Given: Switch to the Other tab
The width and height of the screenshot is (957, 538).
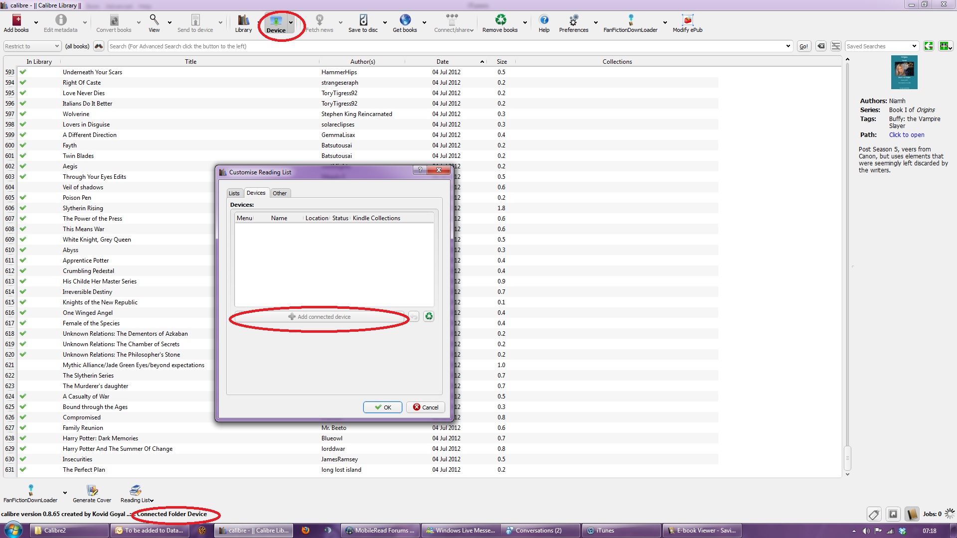Looking at the screenshot, I should pos(280,193).
